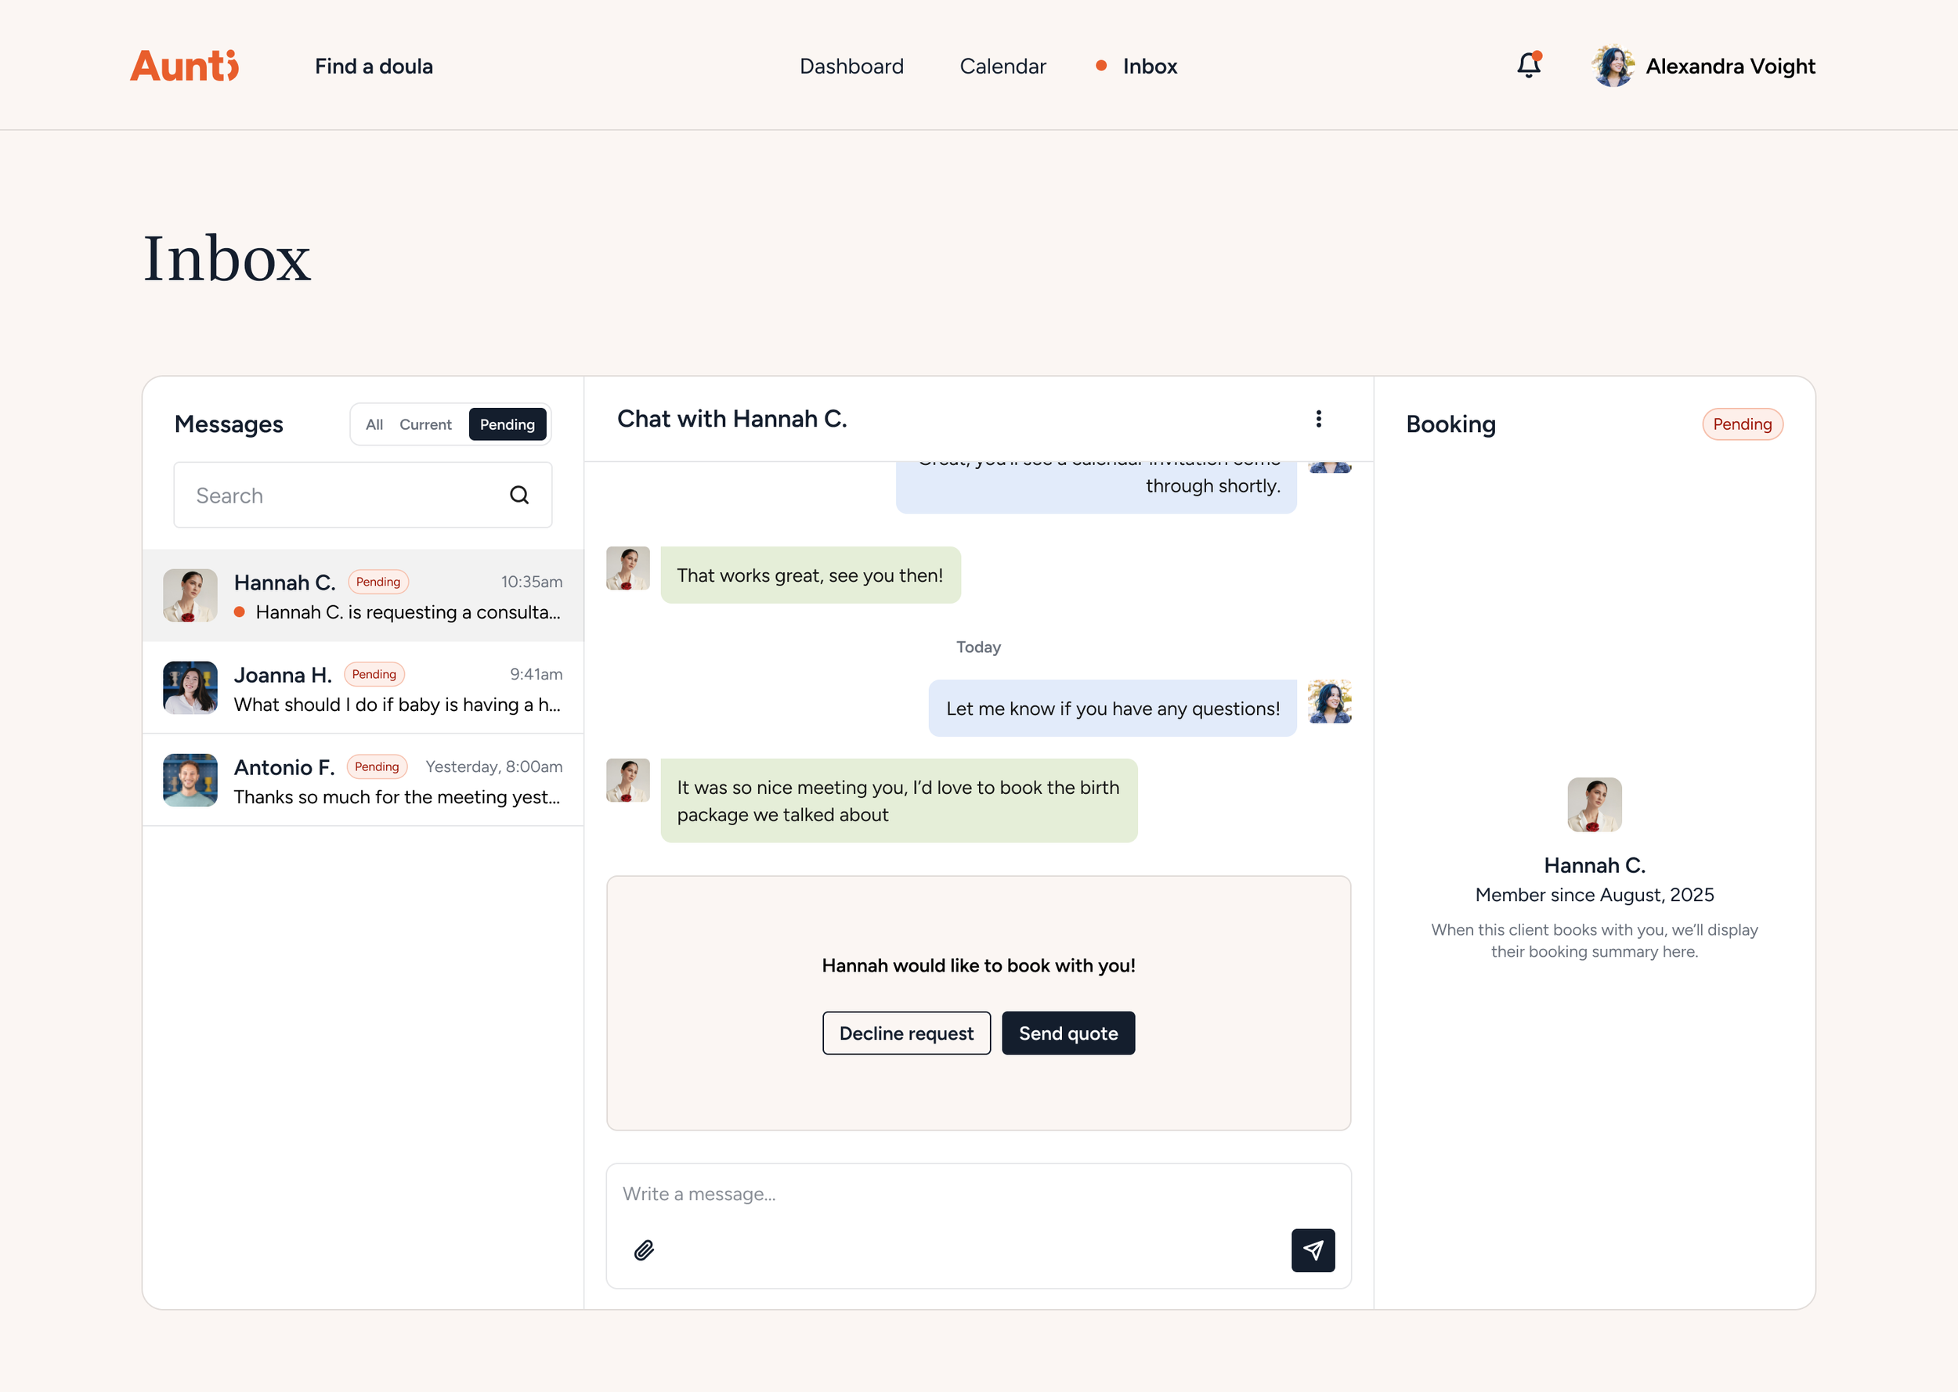Open Joanna H. conversation in list
Image resolution: width=1958 pixels, height=1392 pixels.
click(363, 687)
